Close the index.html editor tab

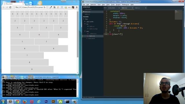(x=119, y=8)
